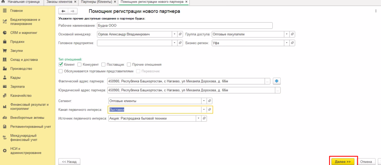Image resolution: width=381 pixels, height=165 pixels.
Task: Open the Продажи section in sidebar
Action: 17,42
